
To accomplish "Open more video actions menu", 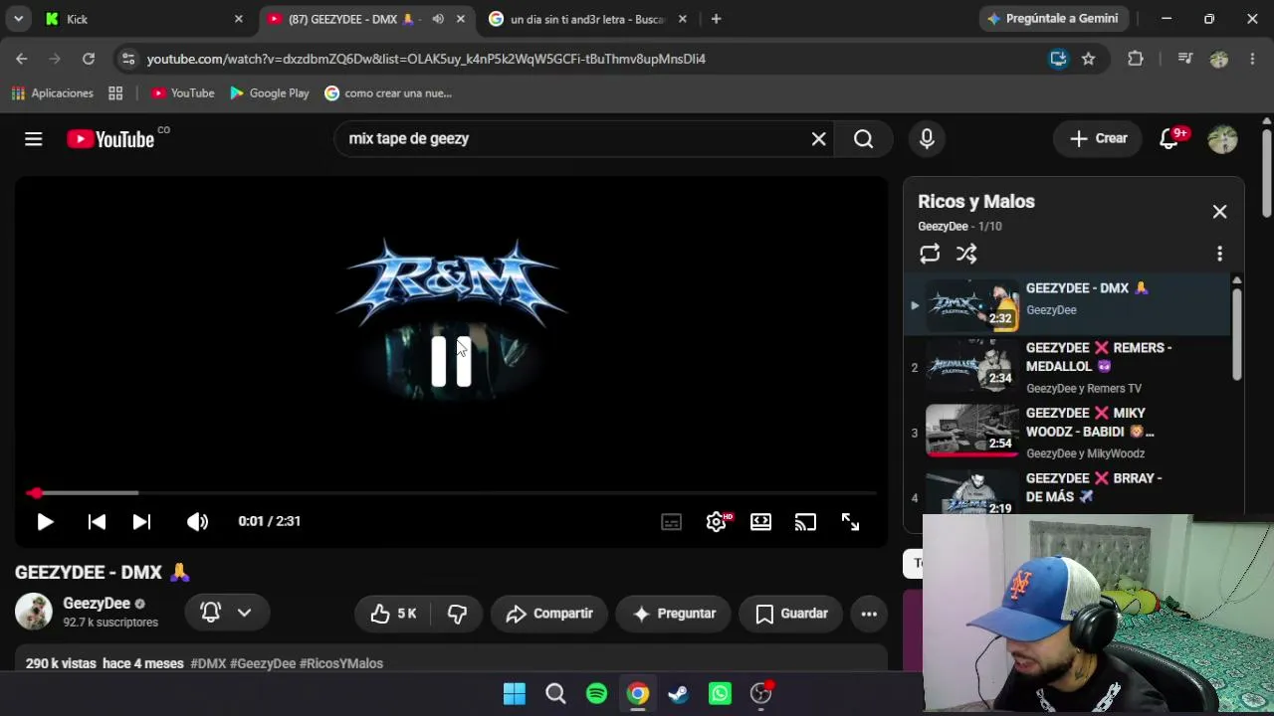I will tap(869, 614).
